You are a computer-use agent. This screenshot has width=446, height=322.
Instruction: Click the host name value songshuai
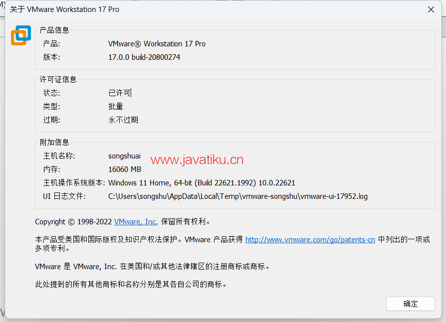(124, 156)
